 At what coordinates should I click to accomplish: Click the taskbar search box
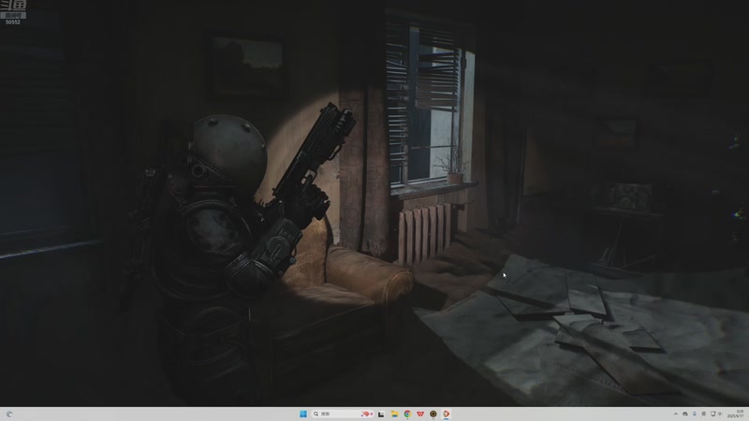coord(343,414)
